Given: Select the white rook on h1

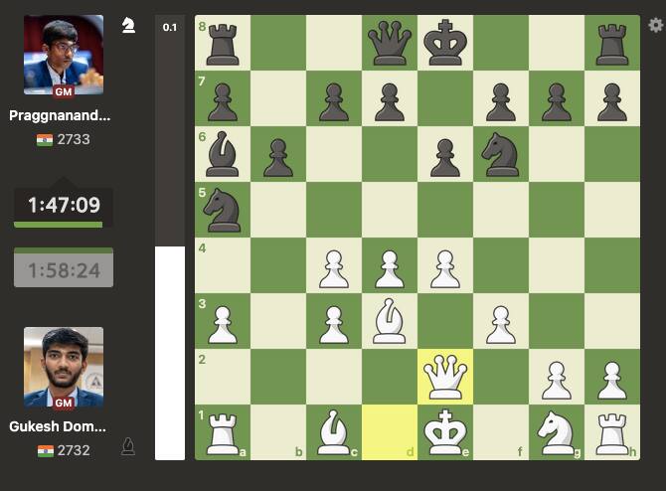Looking at the screenshot, I should tap(612, 433).
